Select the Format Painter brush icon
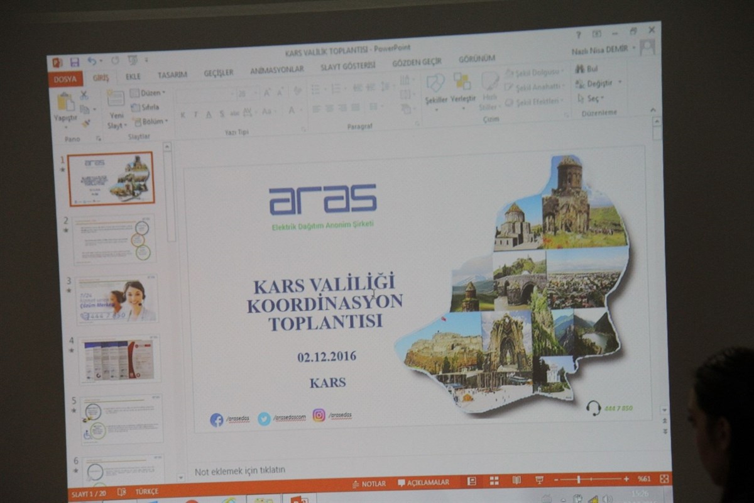This screenshot has height=503, width=754. coord(85,123)
